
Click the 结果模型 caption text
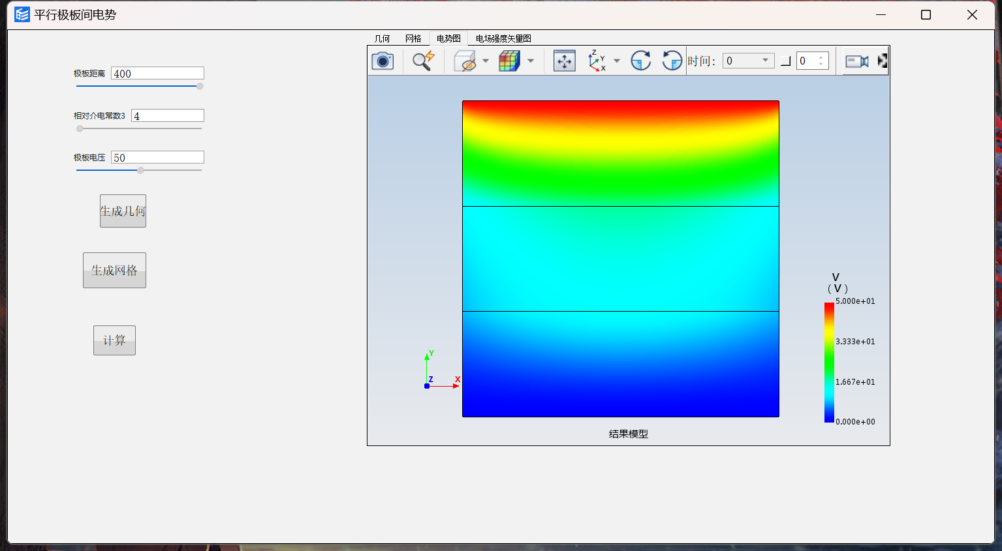coord(629,434)
